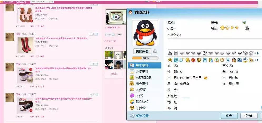Click the 更换头像 button
Image resolution: width=262 pixels, height=123 pixels.
142,51
